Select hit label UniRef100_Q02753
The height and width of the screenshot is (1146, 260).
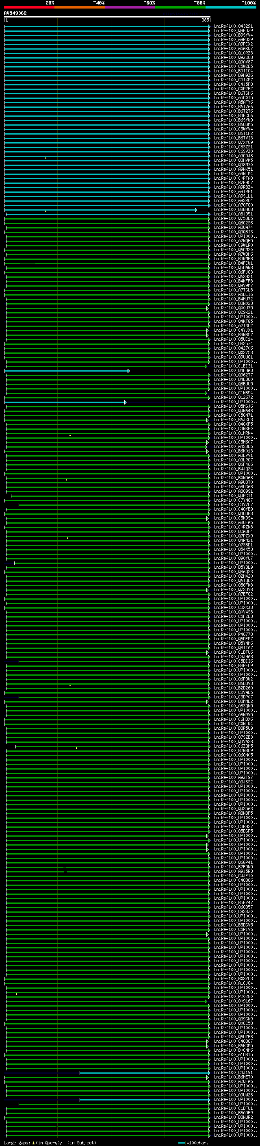tap(233, 353)
